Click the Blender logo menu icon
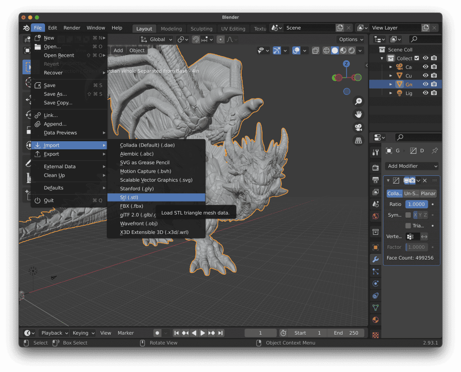 click(x=26, y=28)
